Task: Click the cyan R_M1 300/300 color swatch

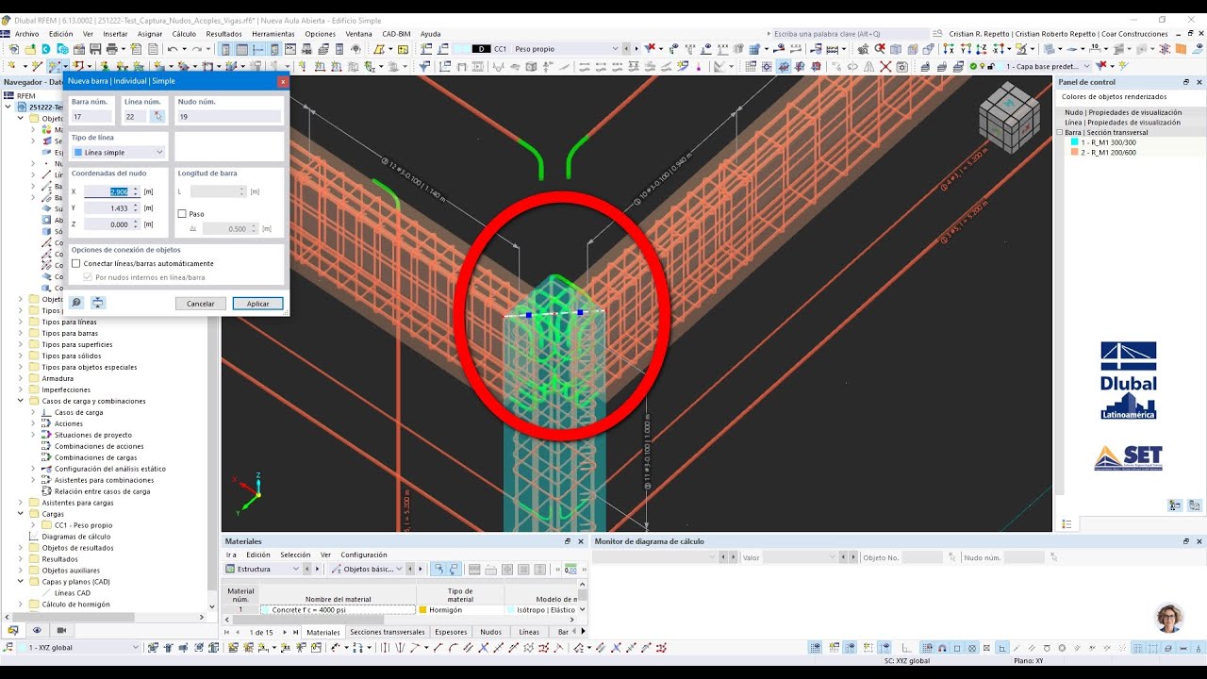Action: coord(1075,142)
